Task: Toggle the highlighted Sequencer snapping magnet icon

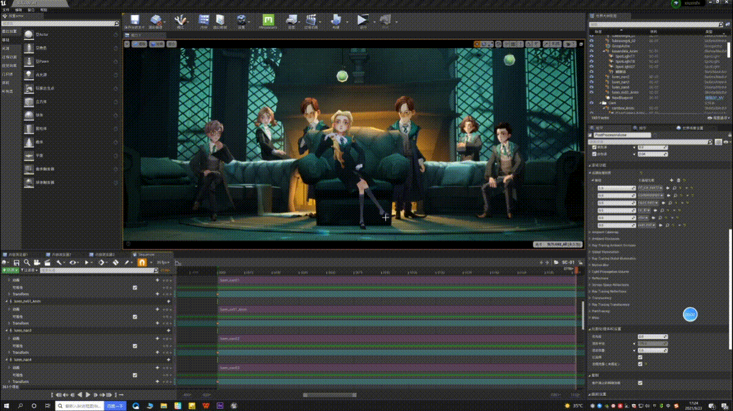Action: click(x=142, y=262)
